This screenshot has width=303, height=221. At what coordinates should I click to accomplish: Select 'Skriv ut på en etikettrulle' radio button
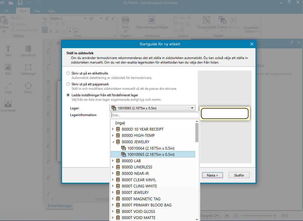coord(68,73)
